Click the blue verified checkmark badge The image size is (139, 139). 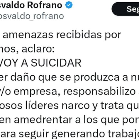(69, 5)
